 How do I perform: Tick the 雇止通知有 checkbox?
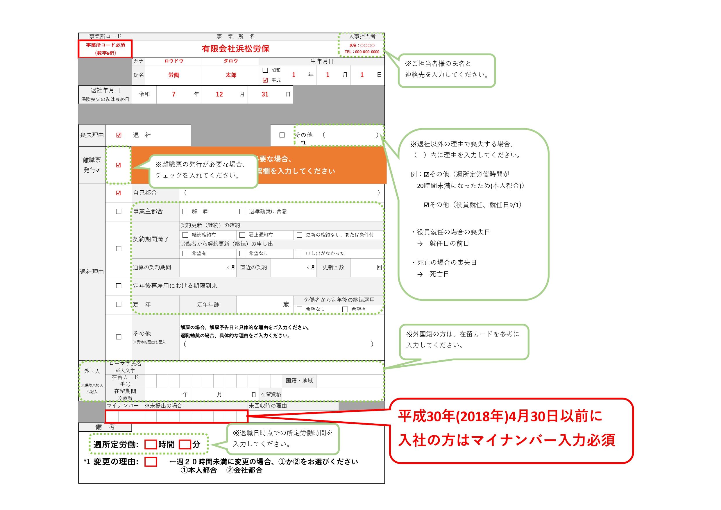[242, 235]
